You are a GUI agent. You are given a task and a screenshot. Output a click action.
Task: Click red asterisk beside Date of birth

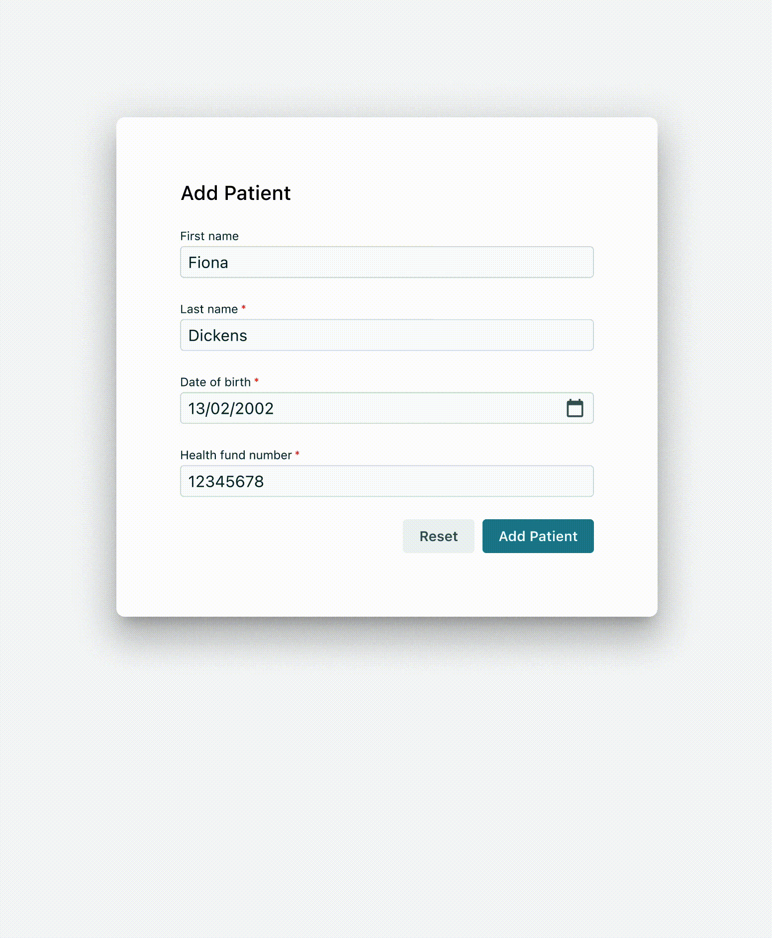point(257,381)
